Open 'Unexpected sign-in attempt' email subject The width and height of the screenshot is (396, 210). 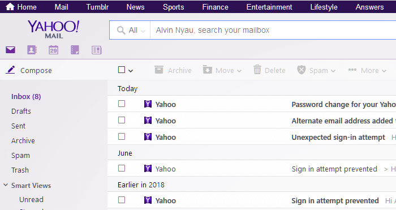(x=338, y=137)
